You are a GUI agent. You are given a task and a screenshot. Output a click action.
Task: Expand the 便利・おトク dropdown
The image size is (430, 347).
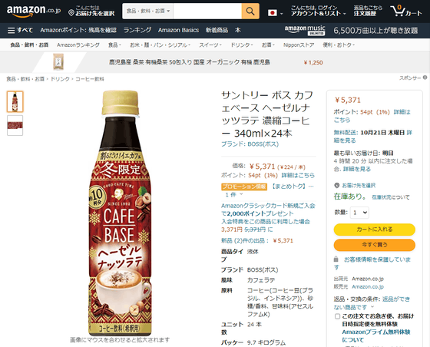click(339, 45)
